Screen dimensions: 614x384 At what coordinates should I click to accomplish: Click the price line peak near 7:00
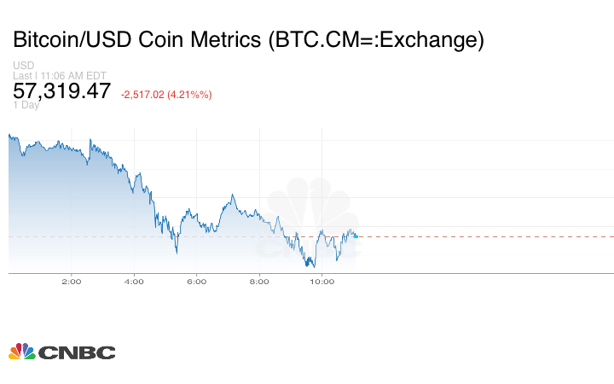pos(232,195)
